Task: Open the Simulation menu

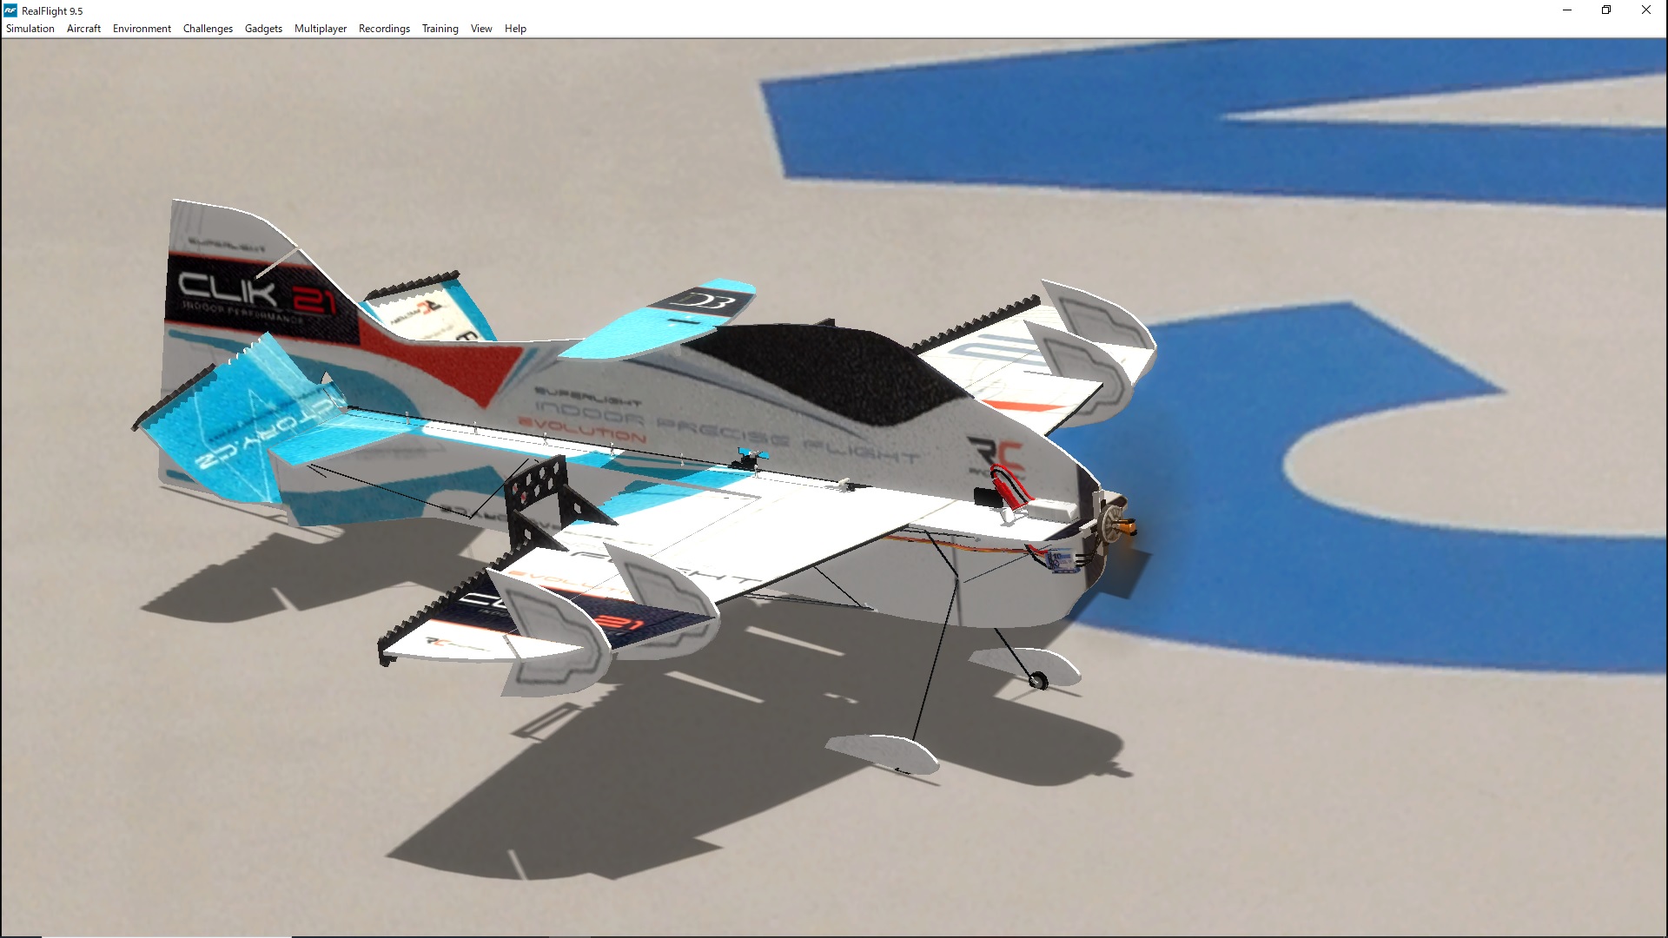Action: tap(30, 29)
